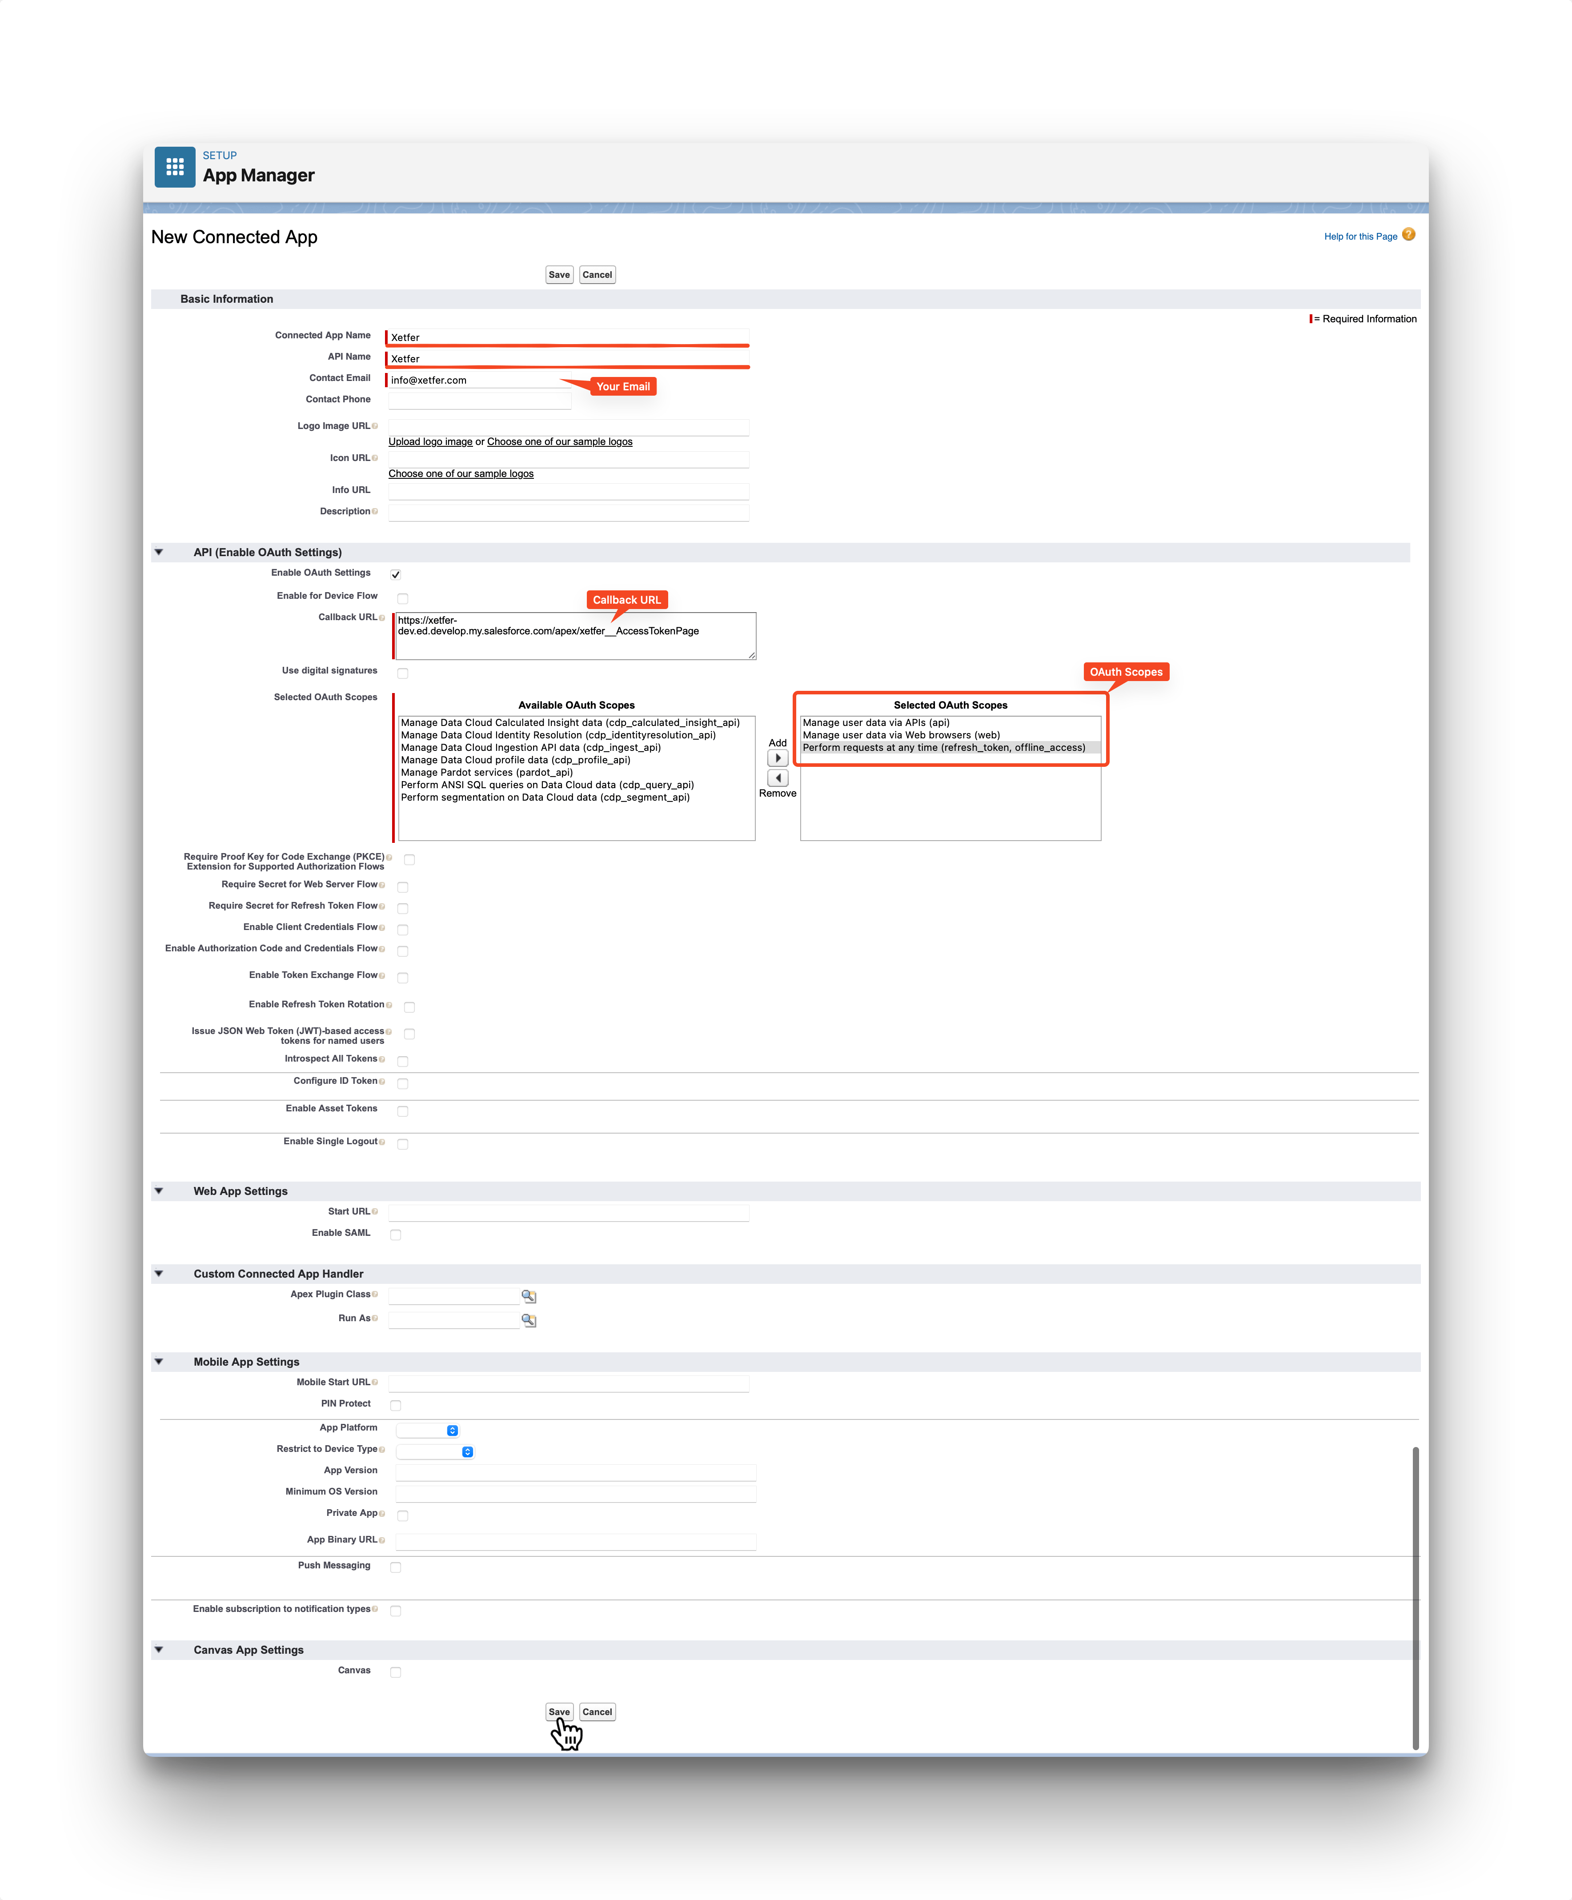
Task: Click the Add scope right-arrow button
Action: click(778, 758)
